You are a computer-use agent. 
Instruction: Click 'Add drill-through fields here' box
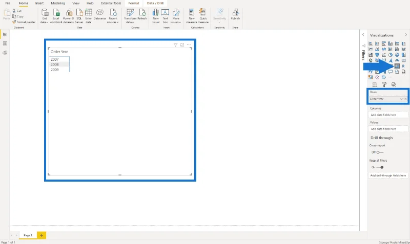point(388,175)
